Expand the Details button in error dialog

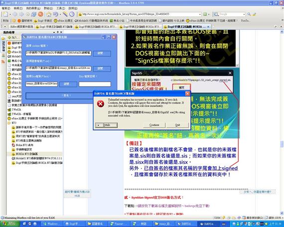pyautogui.click(x=106, y=125)
